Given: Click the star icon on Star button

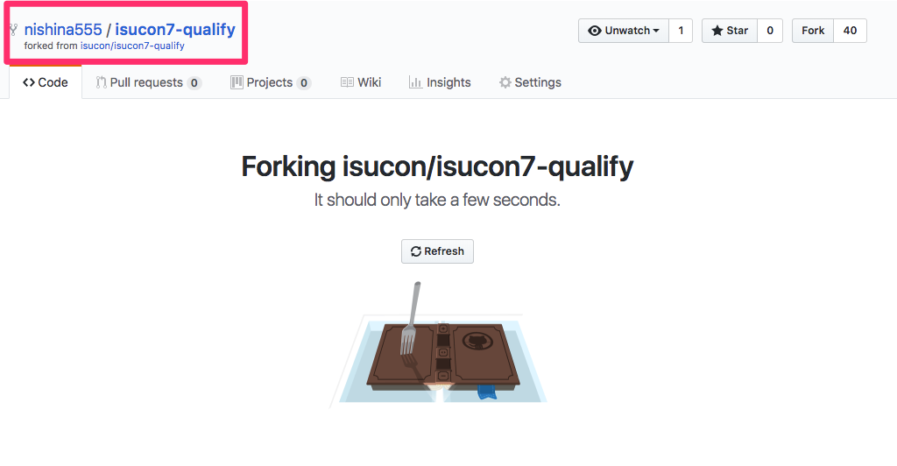Looking at the screenshot, I should coord(717,31).
